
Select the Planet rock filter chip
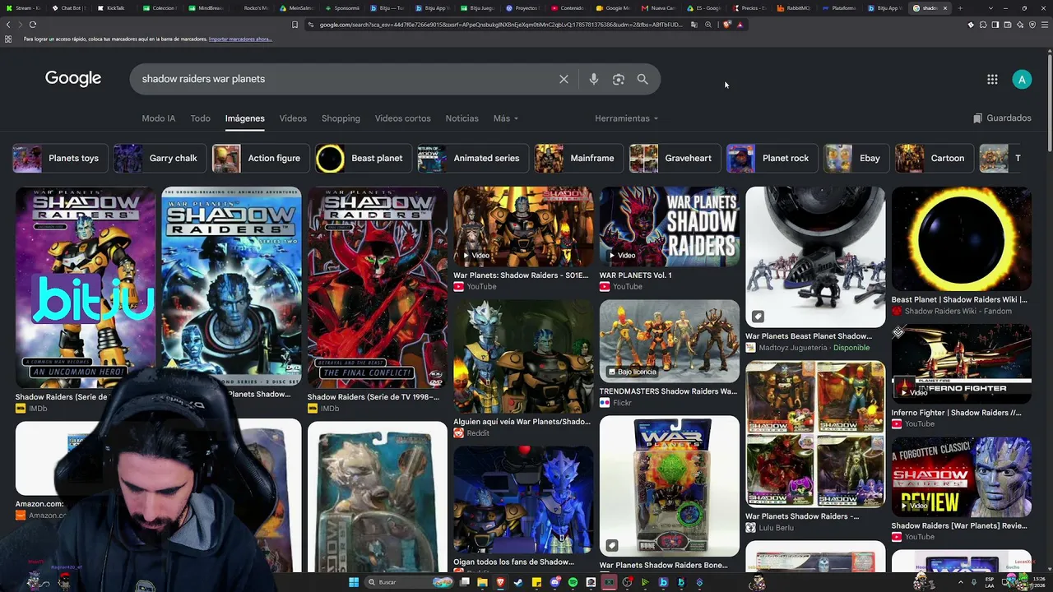coord(771,158)
